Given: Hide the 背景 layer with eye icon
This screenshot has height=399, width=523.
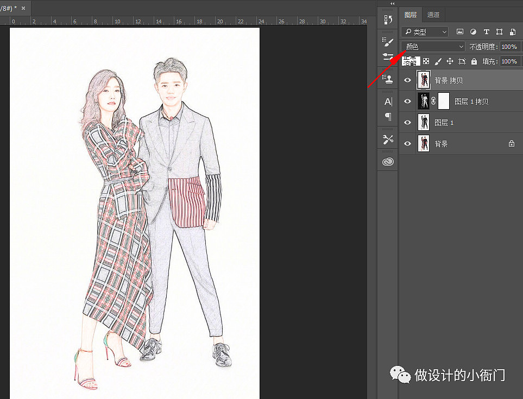Looking at the screenshot, I should (x=408, y=144).
